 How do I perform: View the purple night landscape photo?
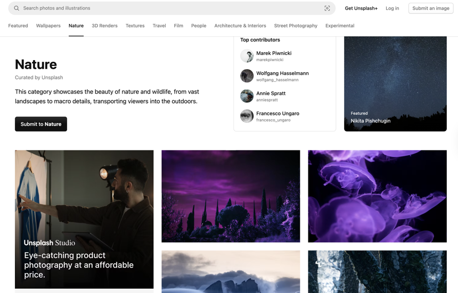point(231,196)
